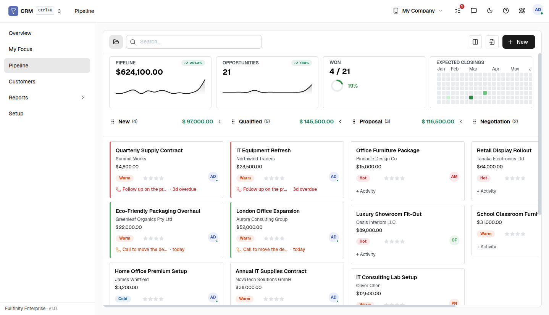Viewport: 549px width, 315px height.
Task: Focus the Search input field
Action: [x=194, y=42]
